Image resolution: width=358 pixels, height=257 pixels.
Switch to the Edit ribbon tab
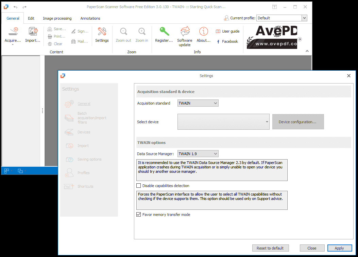(31, 18)
